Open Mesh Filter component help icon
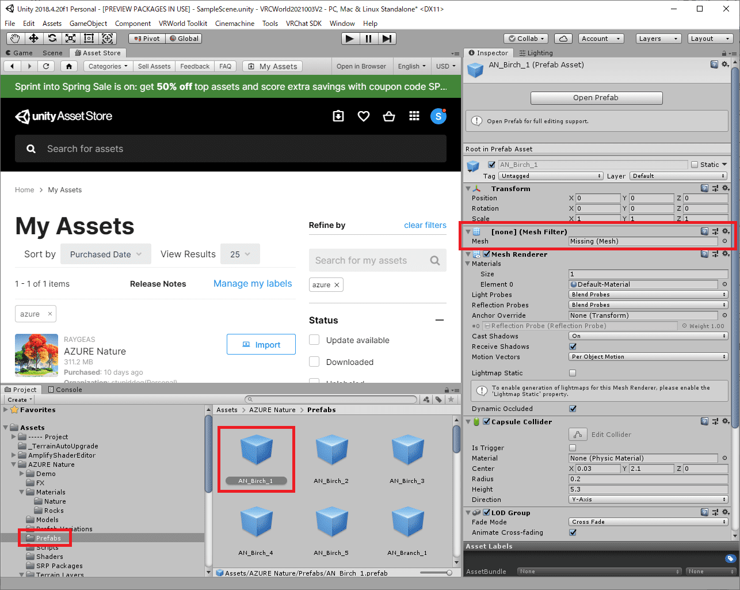This screenshot has height=590, width=740. coord(705,231)
